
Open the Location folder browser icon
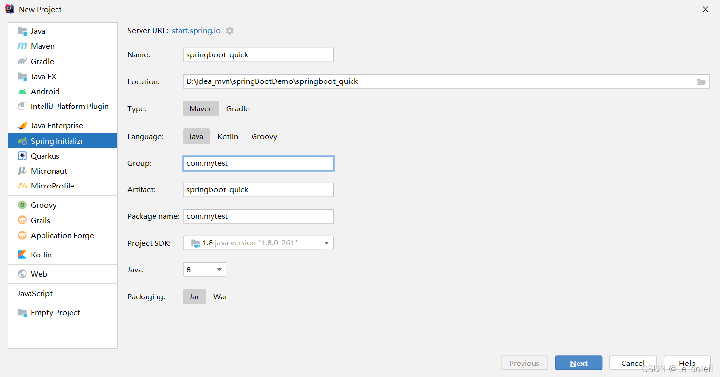(x=701, y=81)
